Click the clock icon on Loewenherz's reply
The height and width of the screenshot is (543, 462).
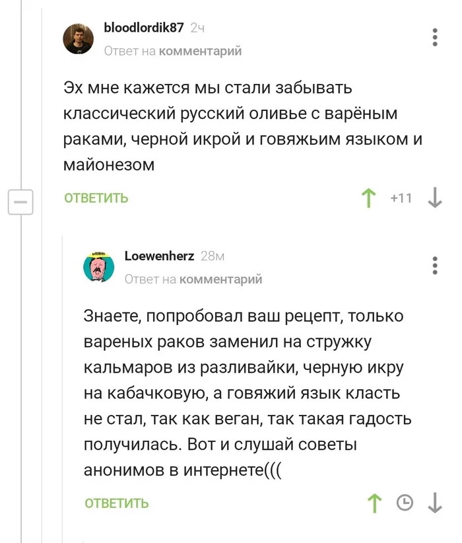[405, 503]
